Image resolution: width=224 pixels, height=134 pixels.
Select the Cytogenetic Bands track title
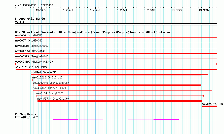point(30,19)
